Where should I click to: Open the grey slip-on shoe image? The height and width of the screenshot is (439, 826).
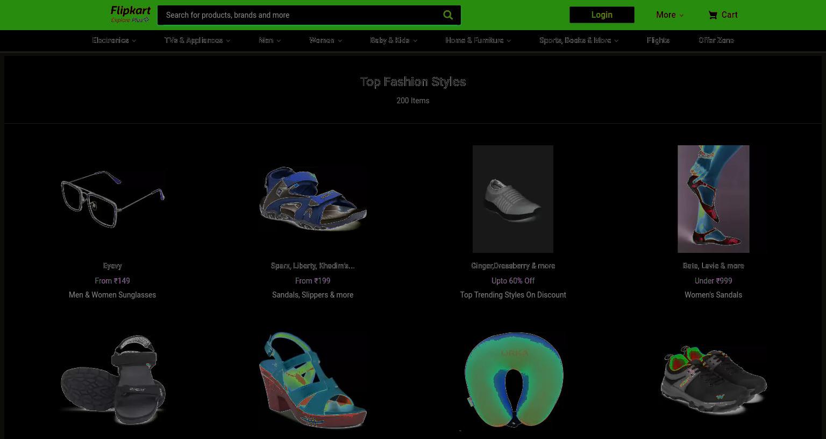tap(513, 199)
